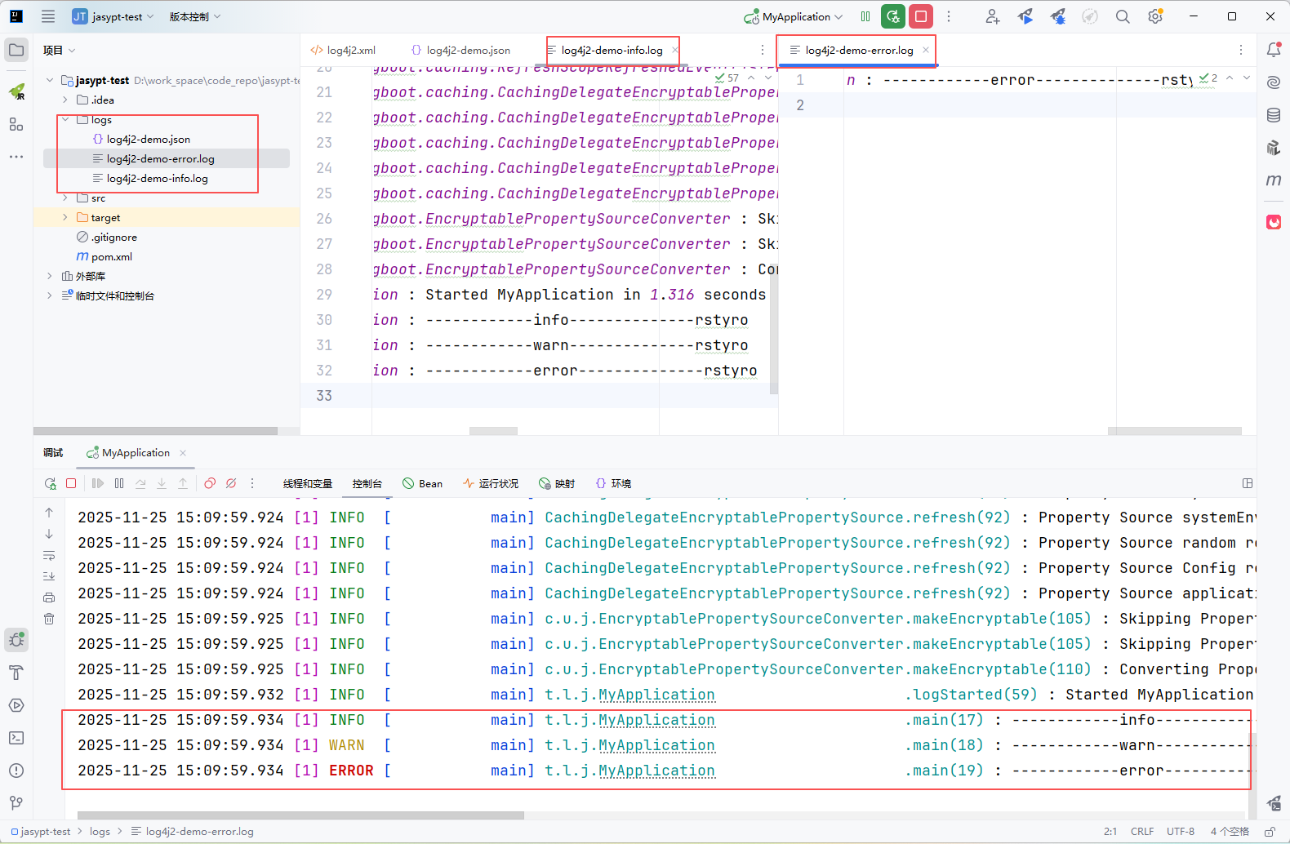Image resolution: width=1290 pixels, height=844 pixels.
Task: Open the Search Everywhere magnifier icon
Action: [1123, 16]
